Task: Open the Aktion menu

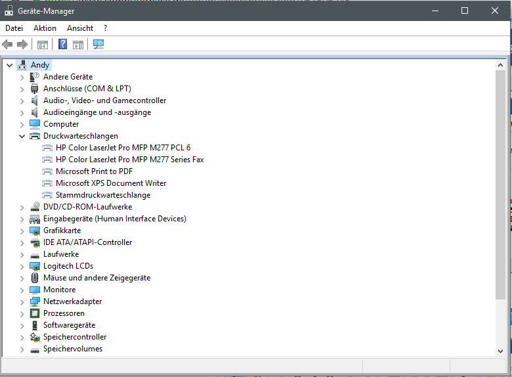Action: [x=45, y=28]
